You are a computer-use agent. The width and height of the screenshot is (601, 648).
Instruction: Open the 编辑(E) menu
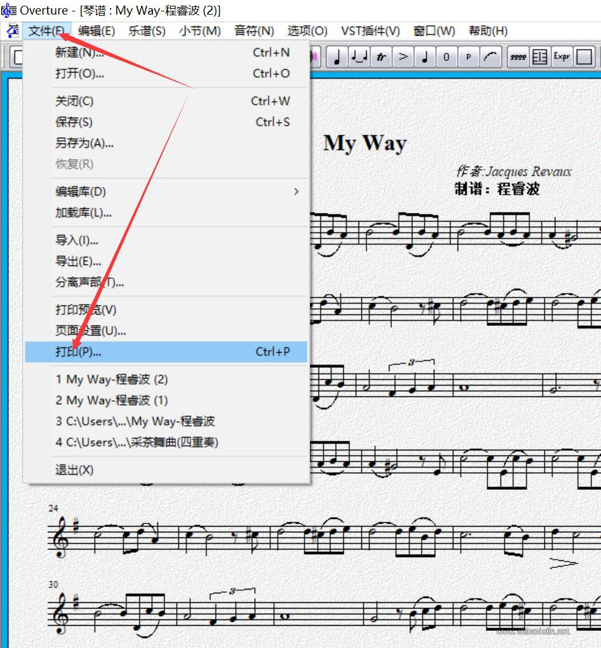[x=97, y=31]
